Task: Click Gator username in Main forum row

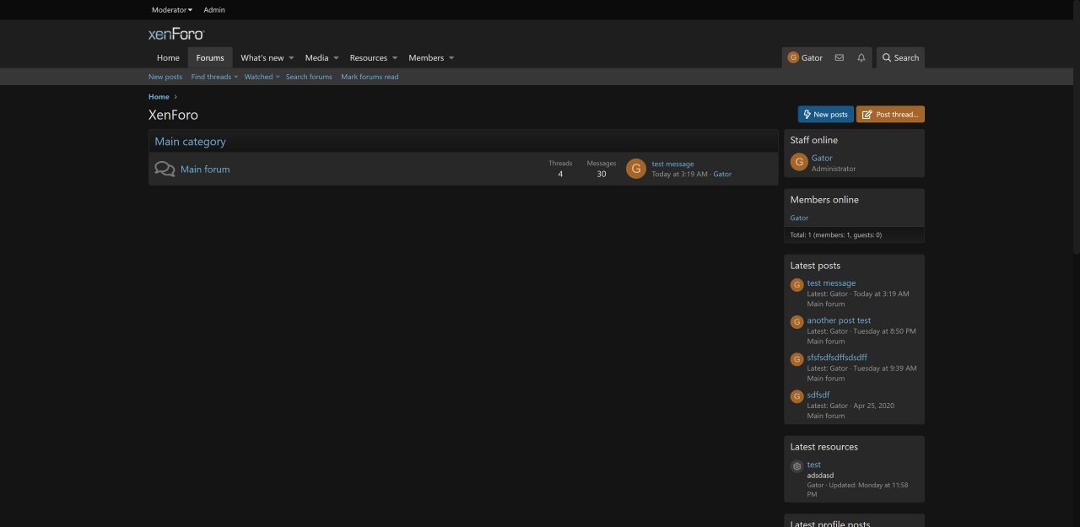Action: pyautogui.click(x=722, y=174)
